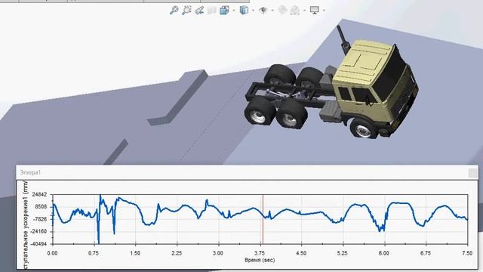This screenshot has width=483, height=272.
Task: Click the Эпюра1 plot title
Action: pyautogui.click(x=30, y=172)
